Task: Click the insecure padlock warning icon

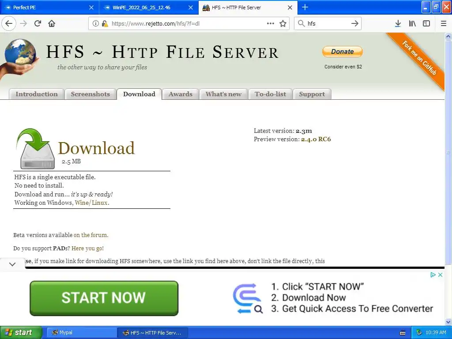Action: click(105, 23)
